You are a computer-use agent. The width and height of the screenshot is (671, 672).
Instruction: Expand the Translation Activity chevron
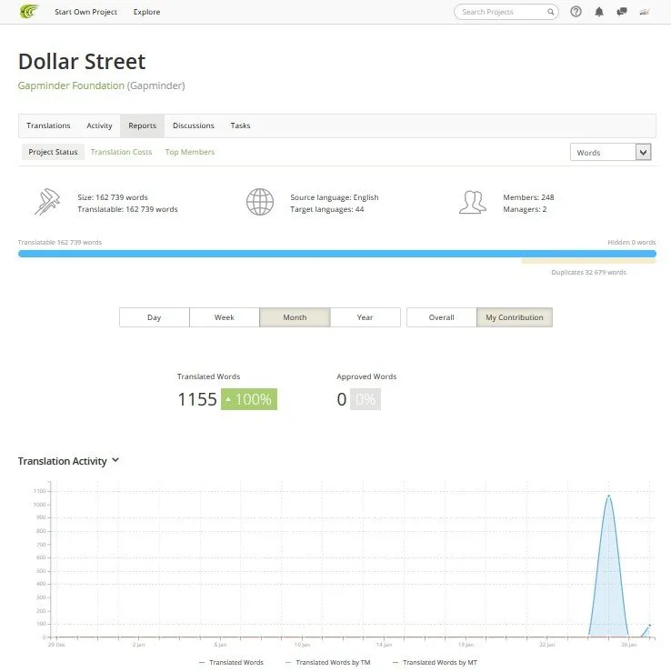[x=115, y=460]
